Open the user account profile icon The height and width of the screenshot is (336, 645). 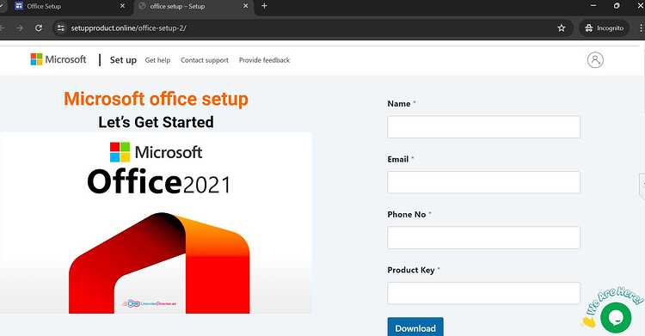point(595,60)
